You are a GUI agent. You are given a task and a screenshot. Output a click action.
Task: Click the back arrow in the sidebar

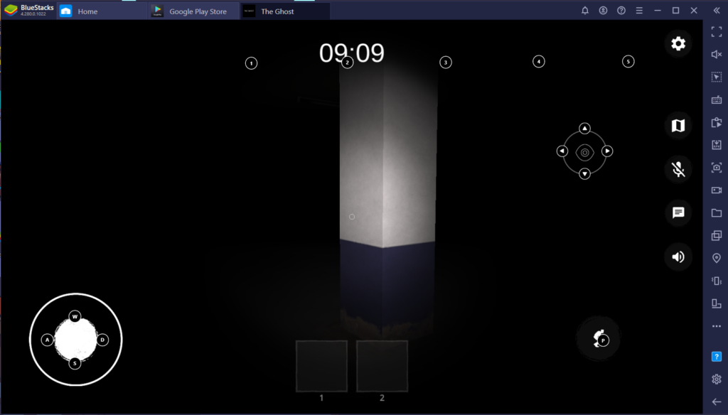click(x=717, y=401)
